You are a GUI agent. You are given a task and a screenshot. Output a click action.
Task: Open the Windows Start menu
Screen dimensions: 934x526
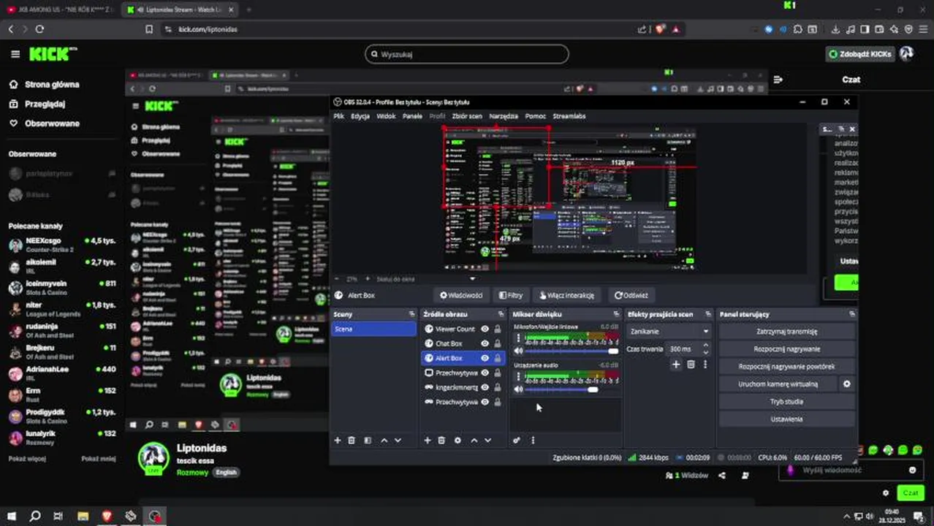(x=11, y=516)
